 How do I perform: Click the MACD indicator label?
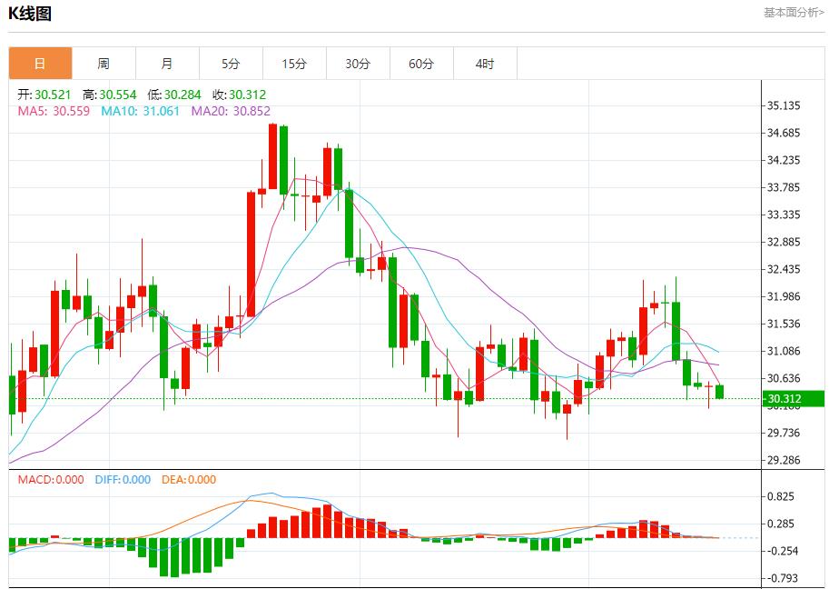click(51, 480)
